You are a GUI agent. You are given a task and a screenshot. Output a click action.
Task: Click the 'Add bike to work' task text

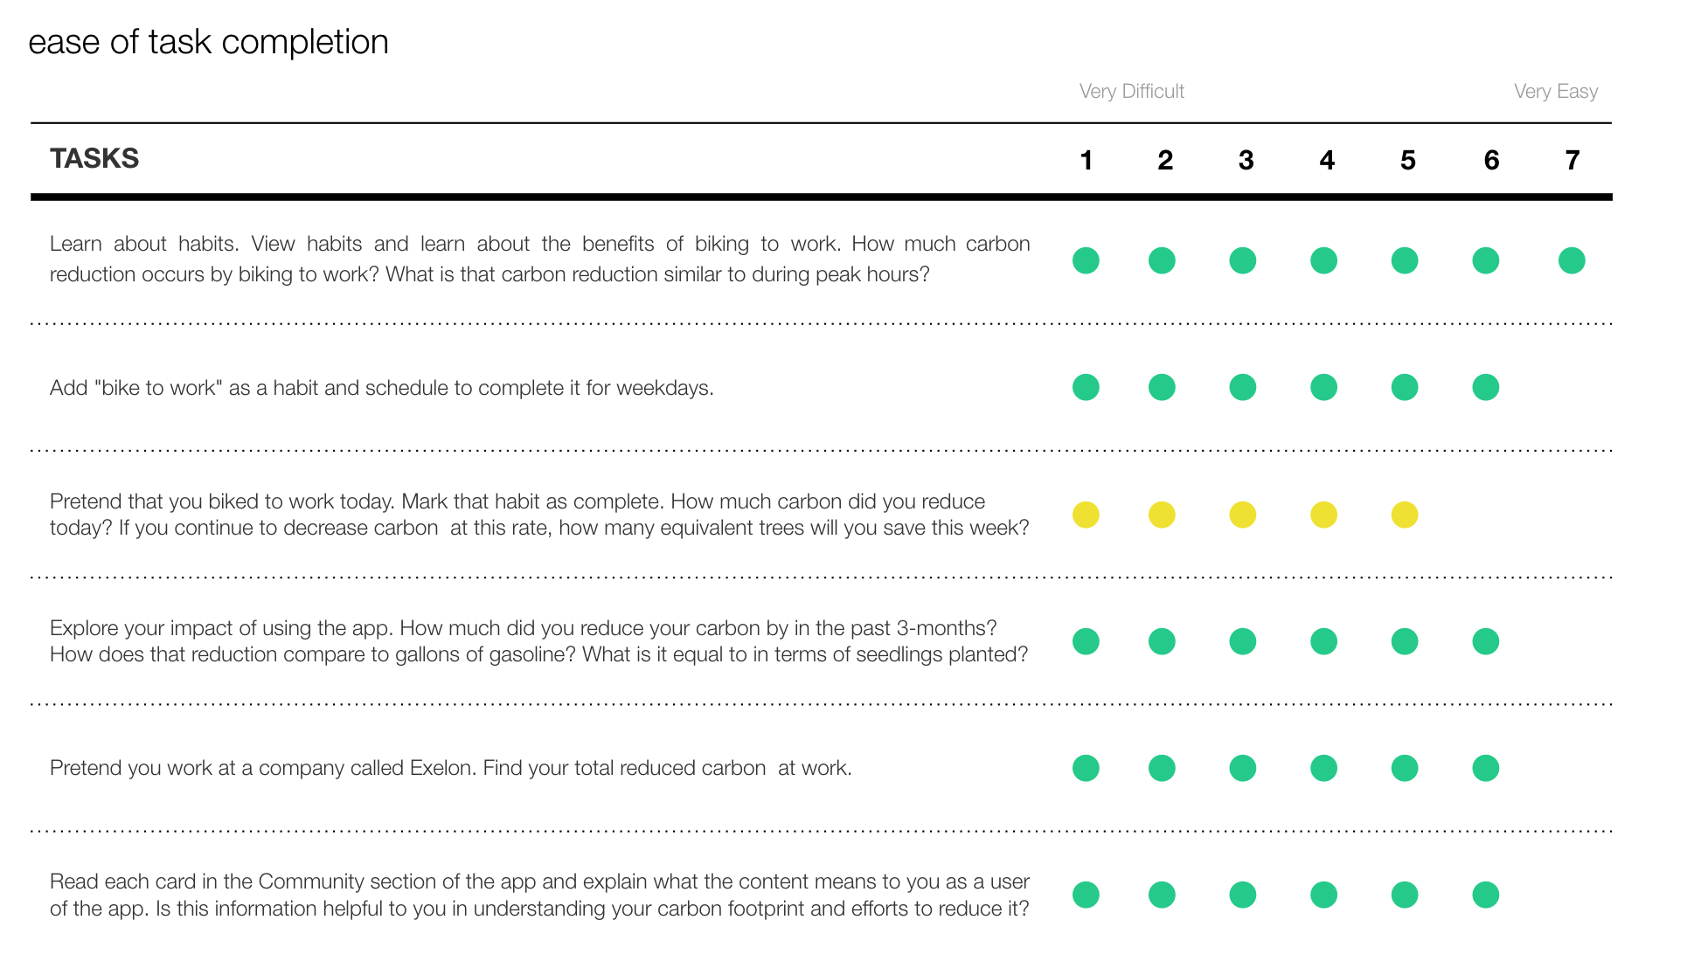point(382,388)
